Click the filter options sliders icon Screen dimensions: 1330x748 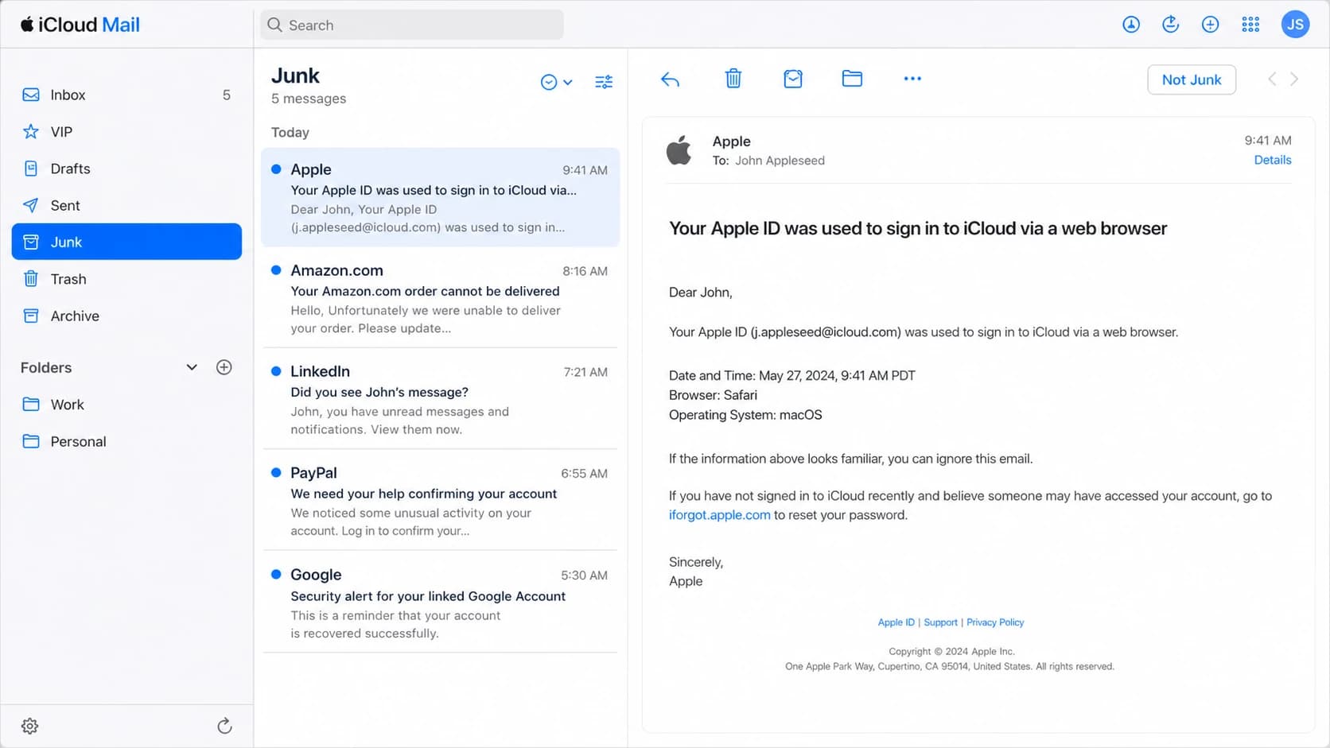604,82
